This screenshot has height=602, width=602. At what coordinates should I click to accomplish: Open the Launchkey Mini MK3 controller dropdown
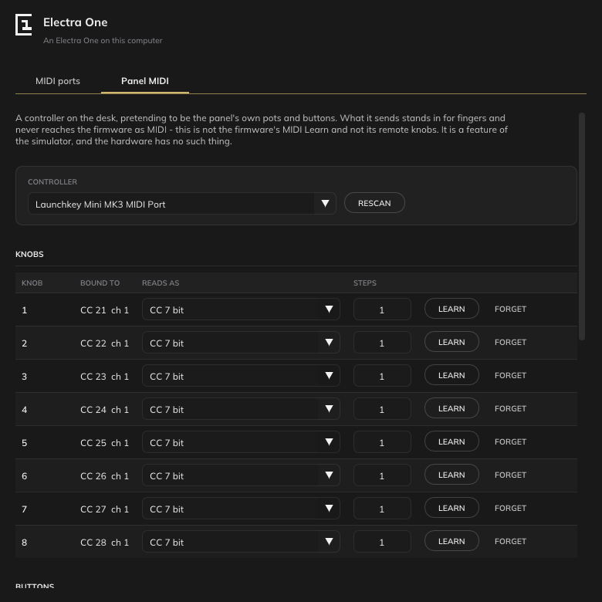pos(182,204)
